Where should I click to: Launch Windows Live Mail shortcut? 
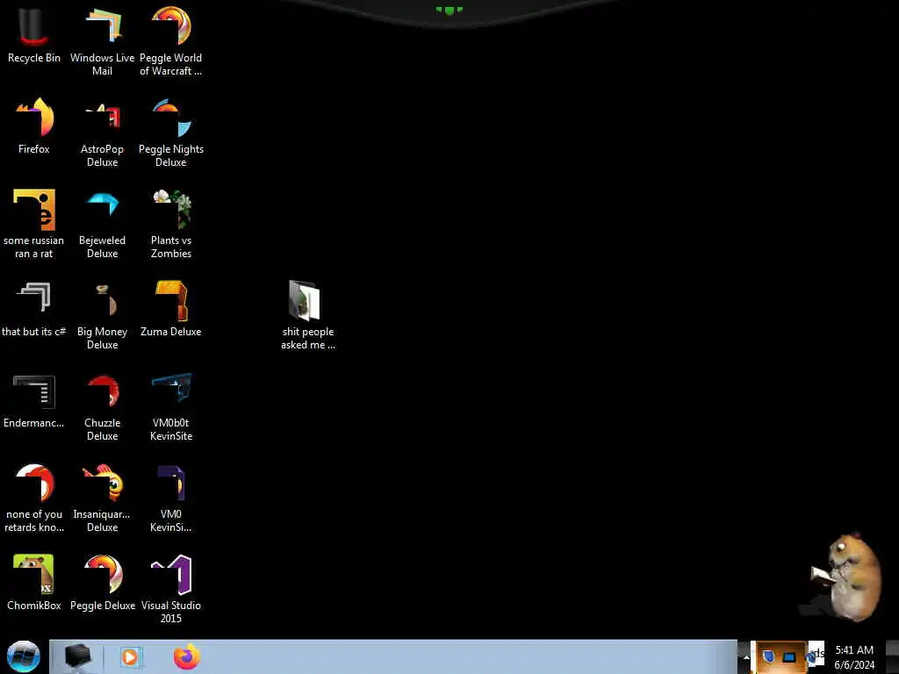point(102,41)
